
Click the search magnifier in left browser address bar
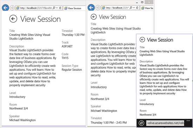point(54,8)
